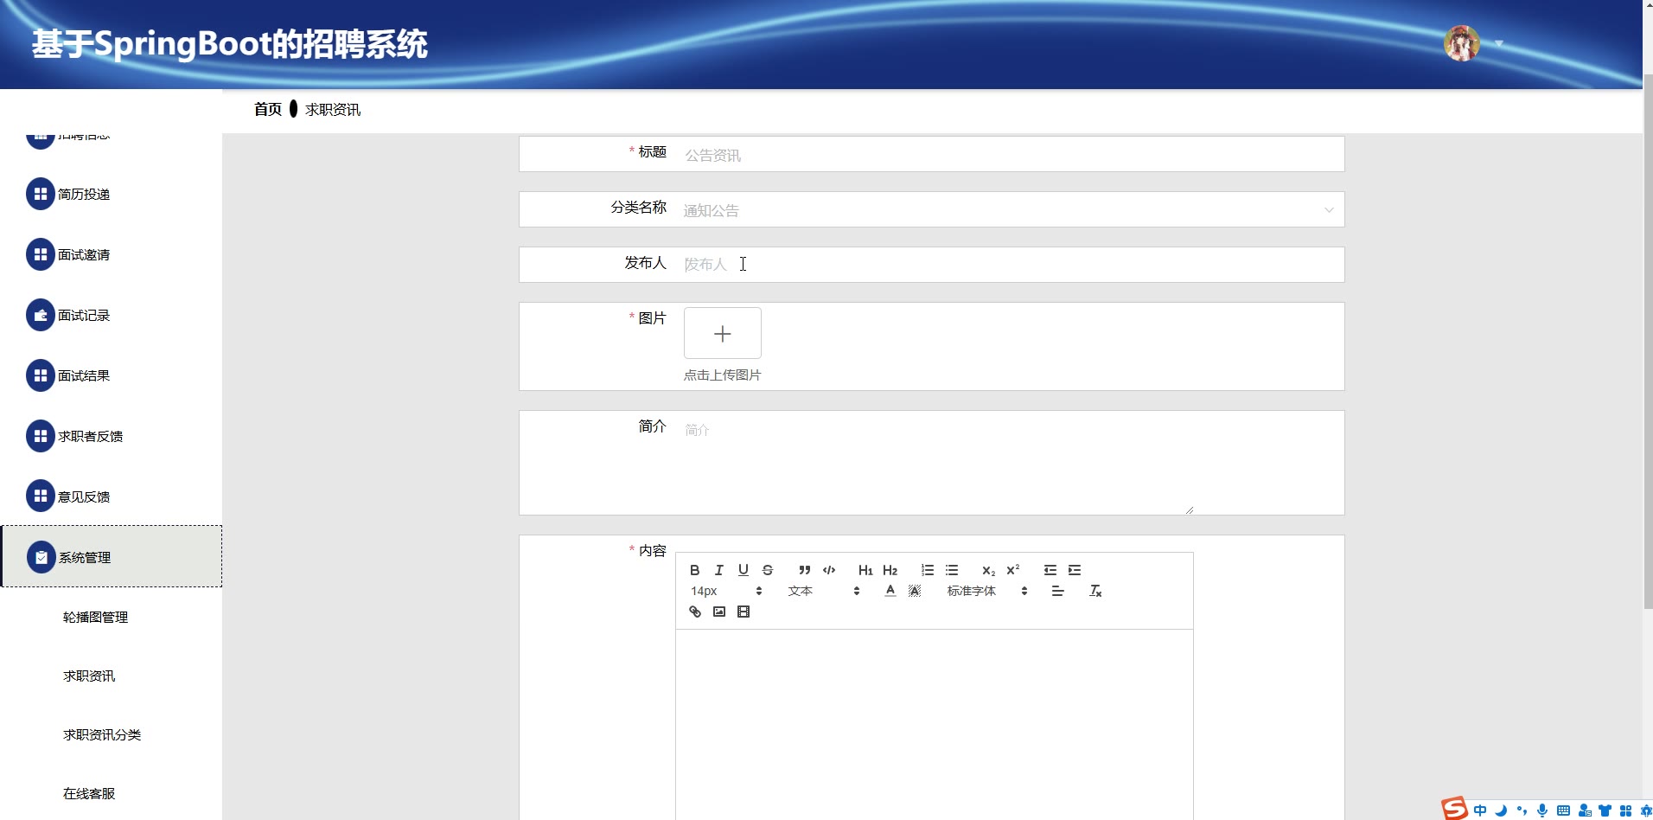Create an ordered numbered list
This screenshot has height=820, width=1653.
[928, 570]
